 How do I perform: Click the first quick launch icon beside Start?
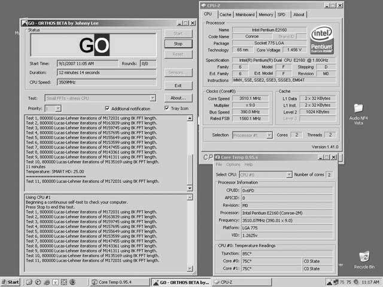pos(29,282)
